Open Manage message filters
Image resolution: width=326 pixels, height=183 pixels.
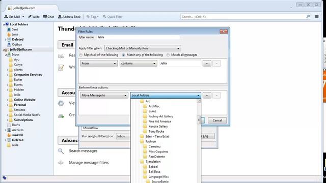89,163
